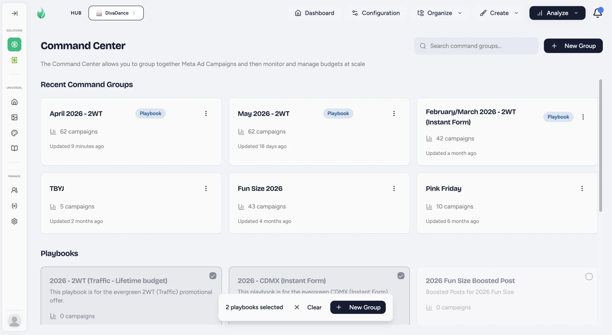Open the notifications bell
This screenshot has height=335, width=612.
tap(598, 13)
